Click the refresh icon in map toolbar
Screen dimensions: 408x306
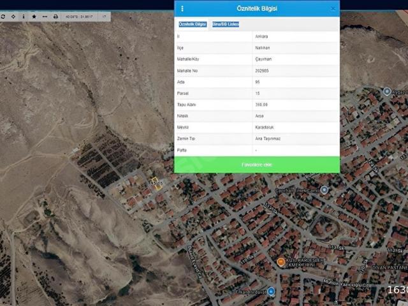[x=3, y=17]
